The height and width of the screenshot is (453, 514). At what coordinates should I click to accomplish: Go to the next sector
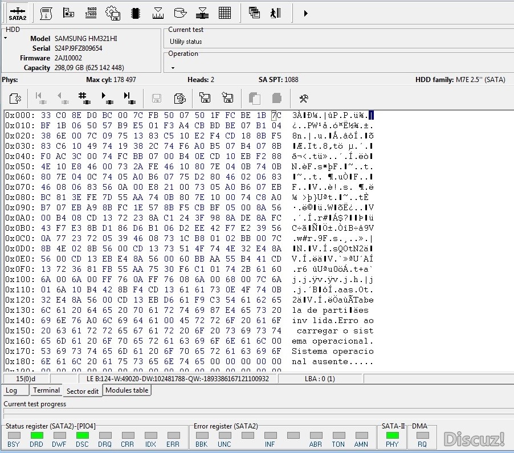tap(107, 98)
